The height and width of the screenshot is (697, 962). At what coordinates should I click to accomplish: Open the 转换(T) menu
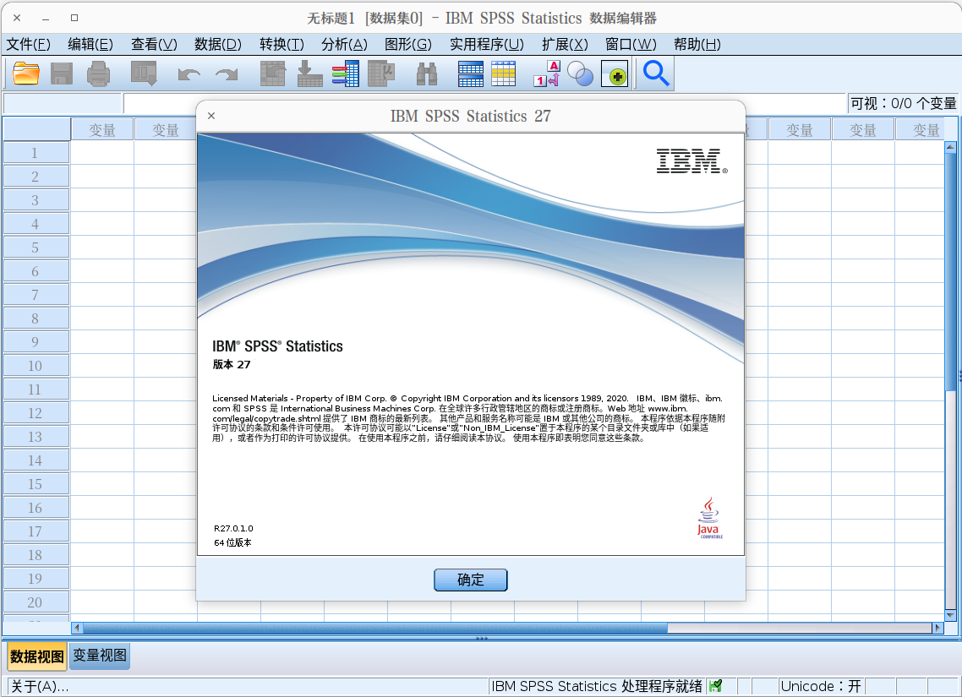tap(281, 44)
